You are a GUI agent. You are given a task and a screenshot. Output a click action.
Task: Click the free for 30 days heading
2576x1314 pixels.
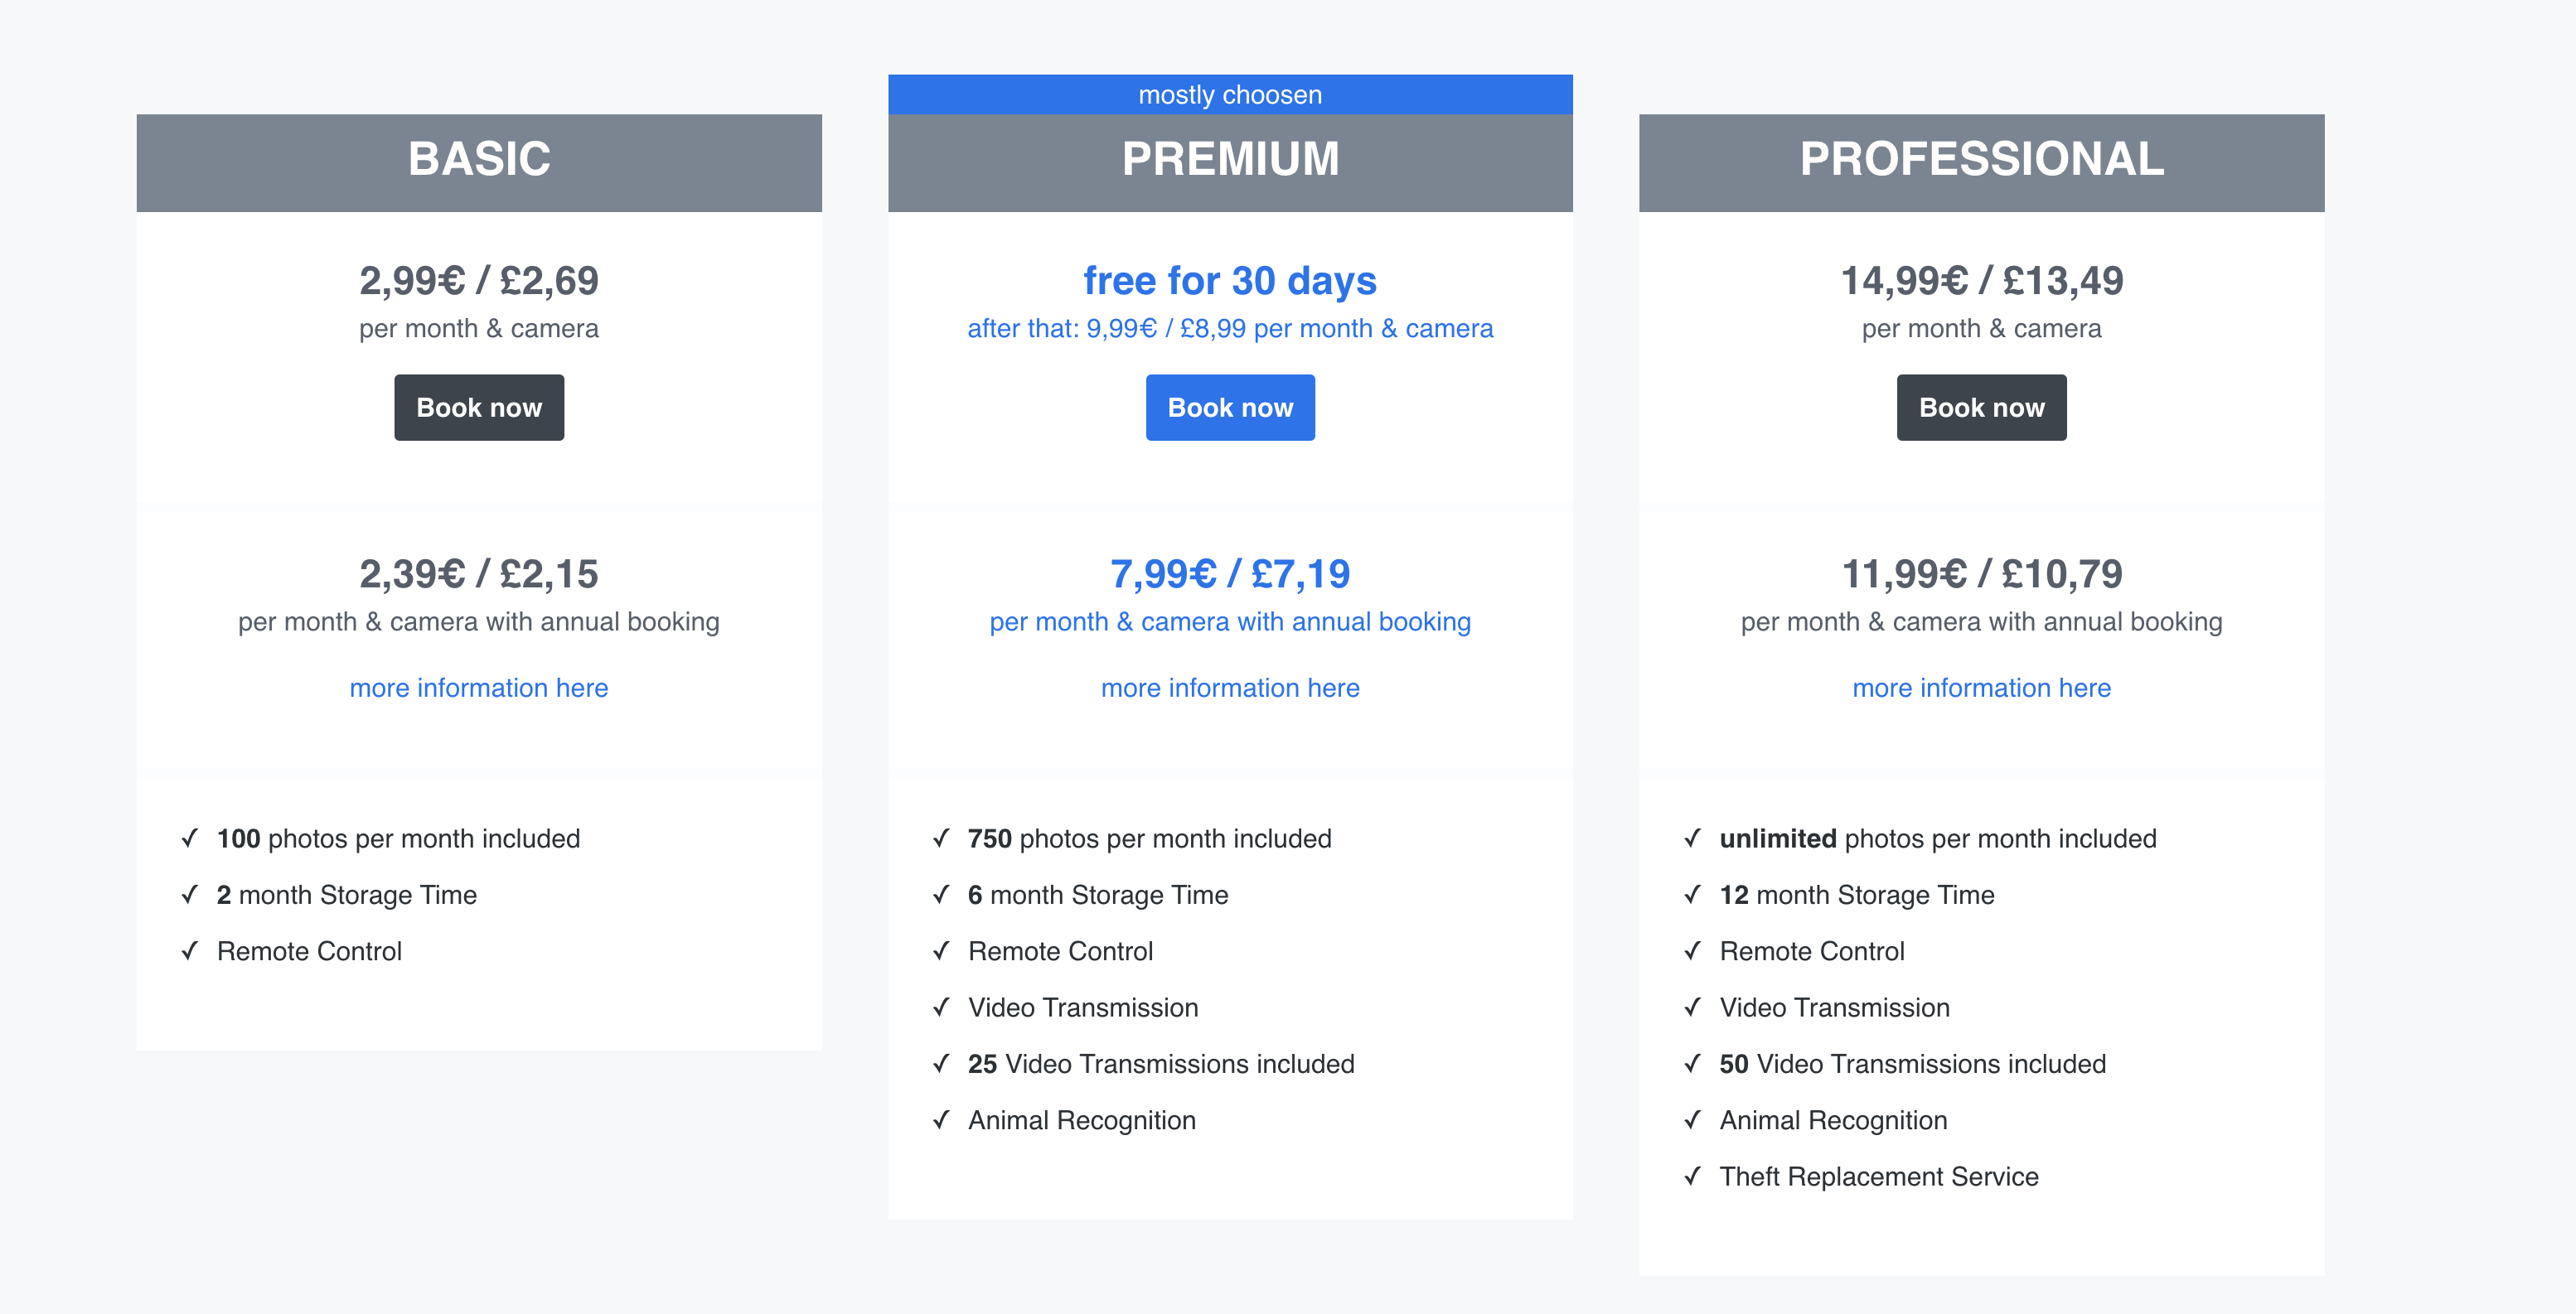pyautogui.click(x=1230, y=281)
